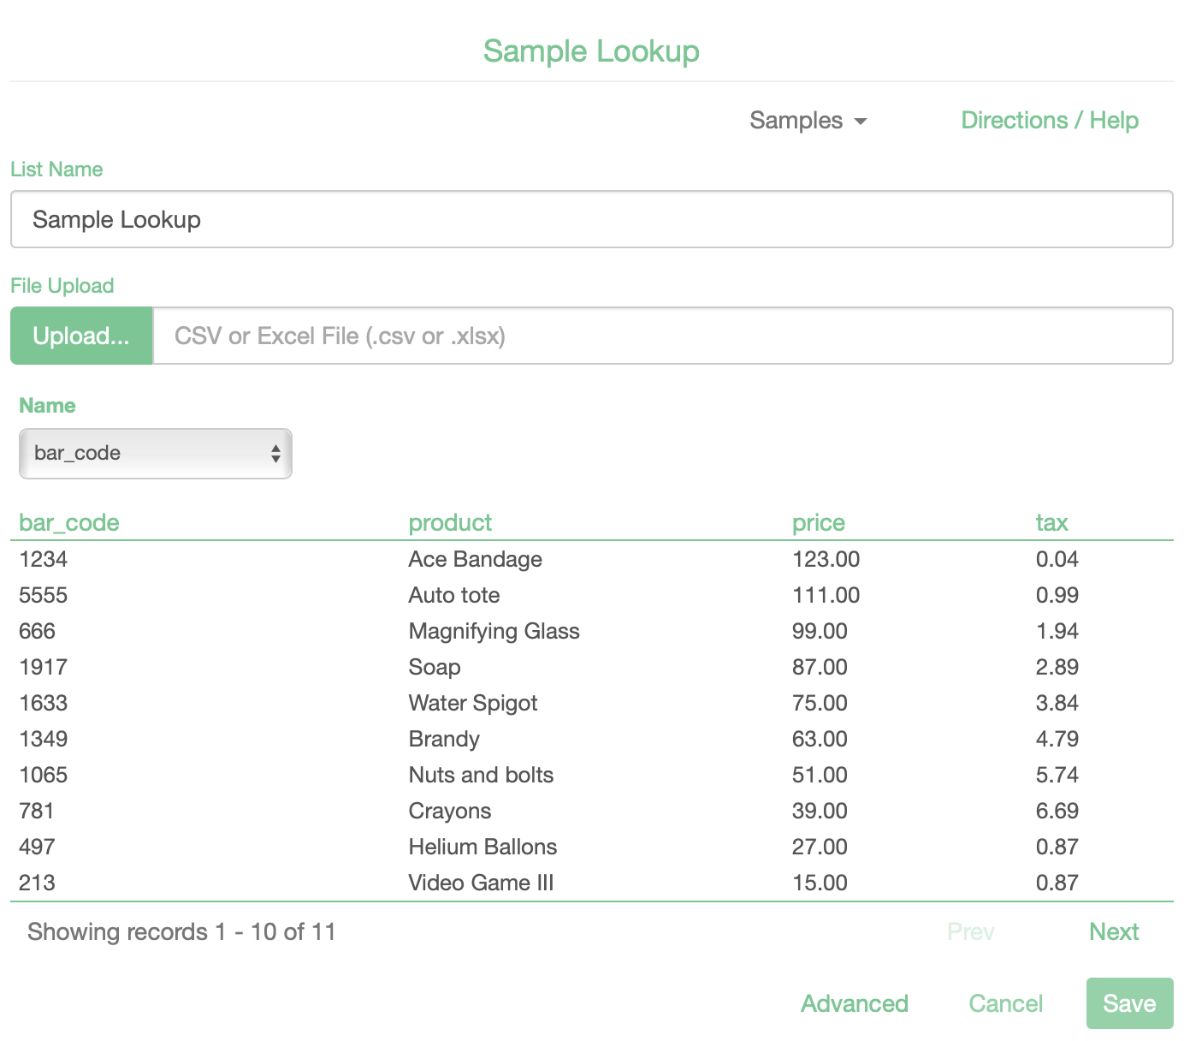Open the Advanced options
Screen dimensions: 1184x1041
[x=854, y=1004]
